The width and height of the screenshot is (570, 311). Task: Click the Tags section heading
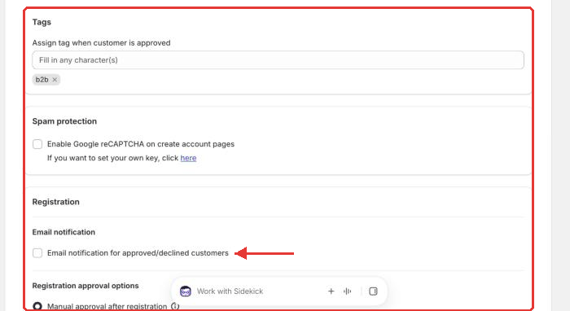tap(42, 22)
